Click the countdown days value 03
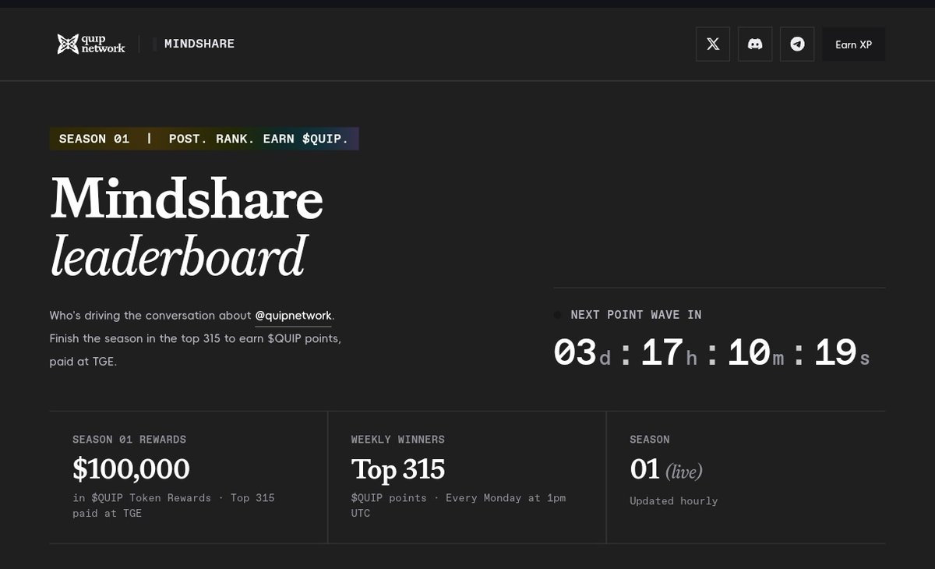This screenshot has height=569, width=935. click(575, 352)
